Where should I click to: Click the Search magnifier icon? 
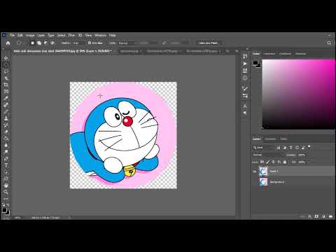click(x=329, y=43)
